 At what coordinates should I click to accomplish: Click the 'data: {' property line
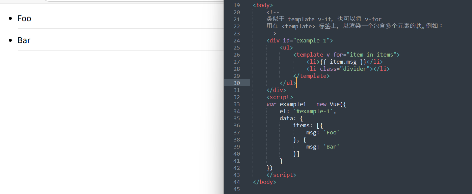pos(291,118)
